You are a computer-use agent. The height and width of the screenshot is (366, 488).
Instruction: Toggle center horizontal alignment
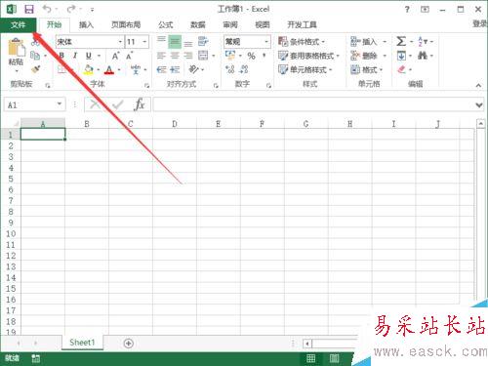tap(175, 56)
